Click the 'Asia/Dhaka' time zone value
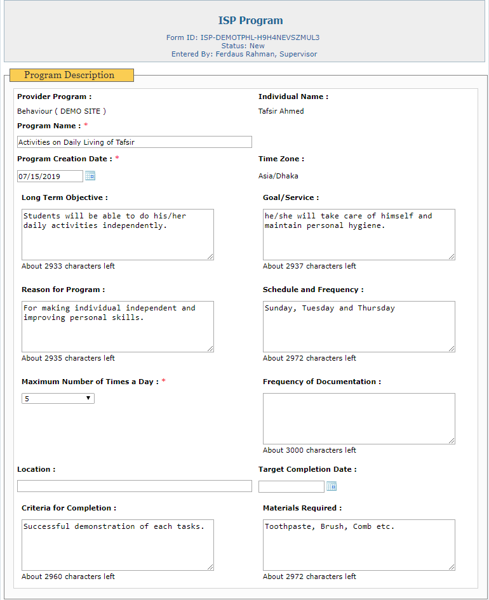 coord(278,176)
